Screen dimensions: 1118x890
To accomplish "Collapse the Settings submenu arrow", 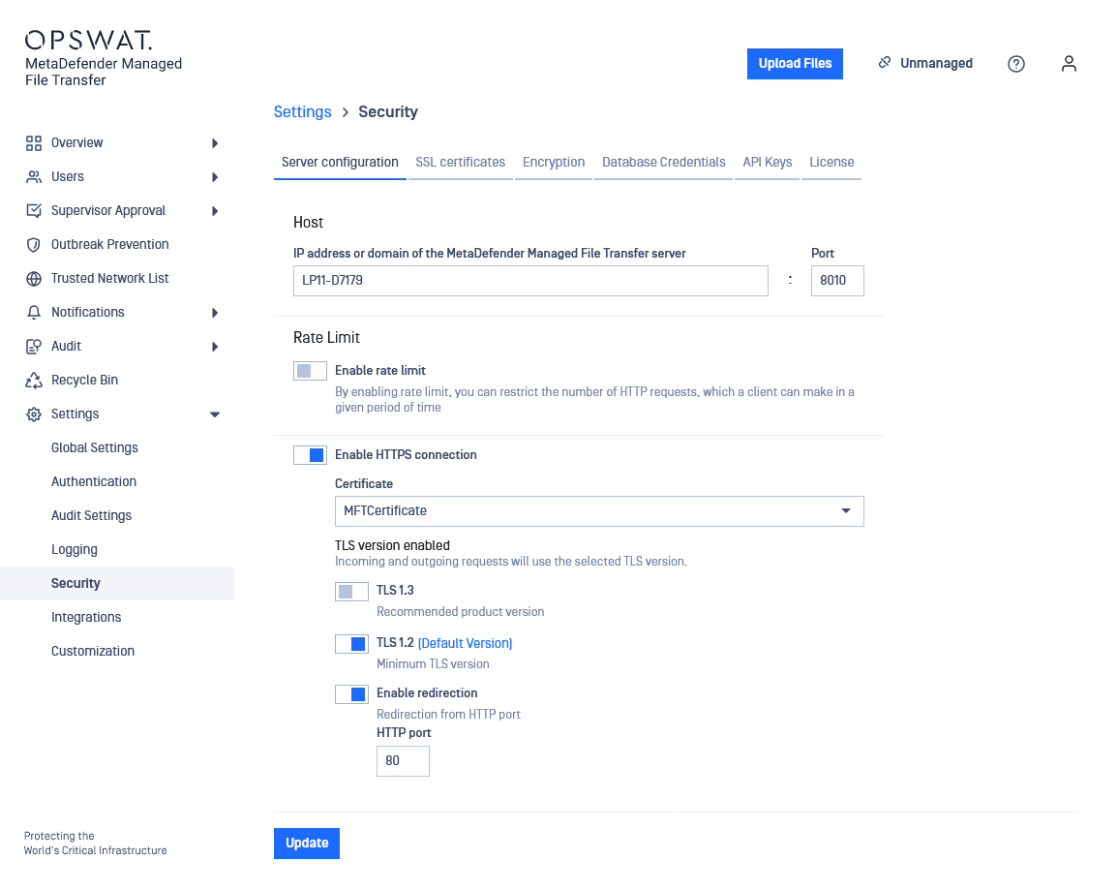I will [215, 414].
